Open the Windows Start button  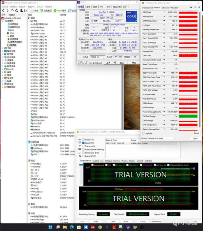(50, 227)
